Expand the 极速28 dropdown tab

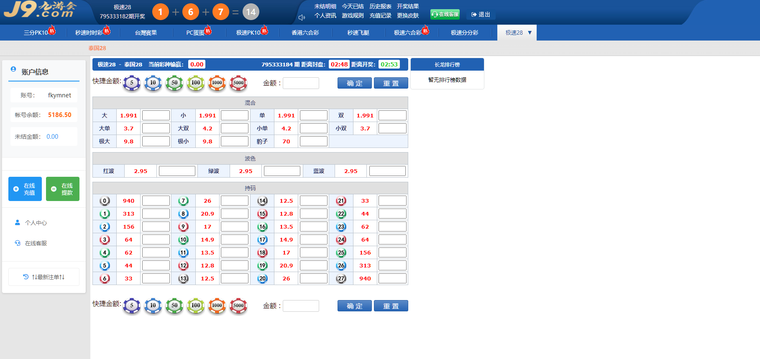click(x=517, y=33)
